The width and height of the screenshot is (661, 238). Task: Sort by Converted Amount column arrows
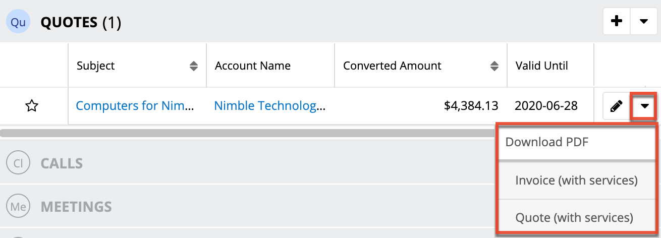coord(495,66)
